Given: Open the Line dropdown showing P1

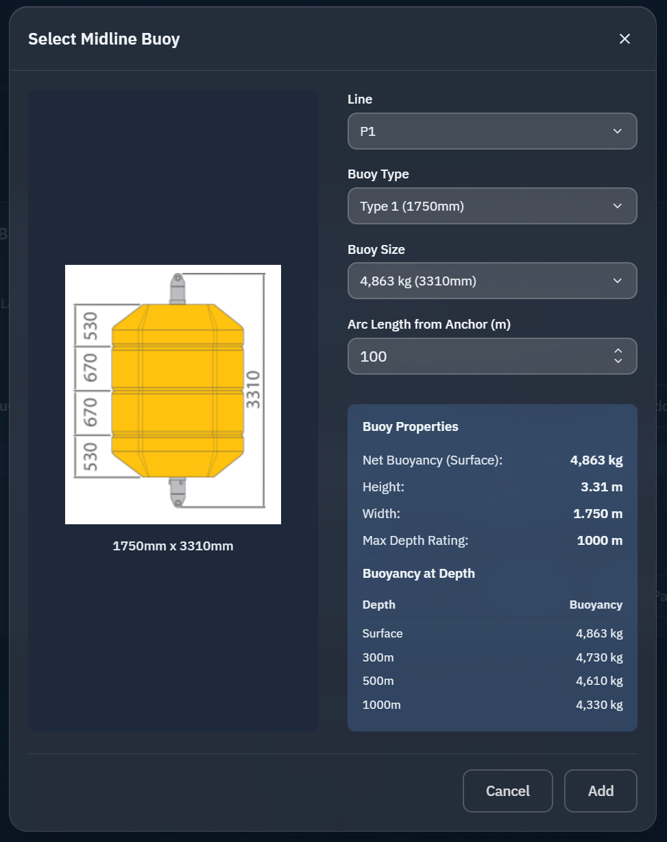Looking at the screenshot, I should [x=492, y=130].
